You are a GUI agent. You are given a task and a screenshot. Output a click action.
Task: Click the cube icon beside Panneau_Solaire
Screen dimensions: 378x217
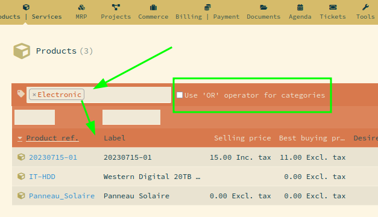click(x=21, y=195)
